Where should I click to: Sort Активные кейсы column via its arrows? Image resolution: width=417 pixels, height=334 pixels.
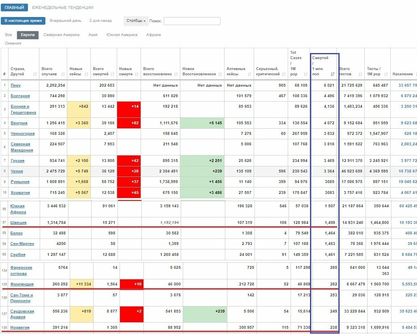pos(250,74)
